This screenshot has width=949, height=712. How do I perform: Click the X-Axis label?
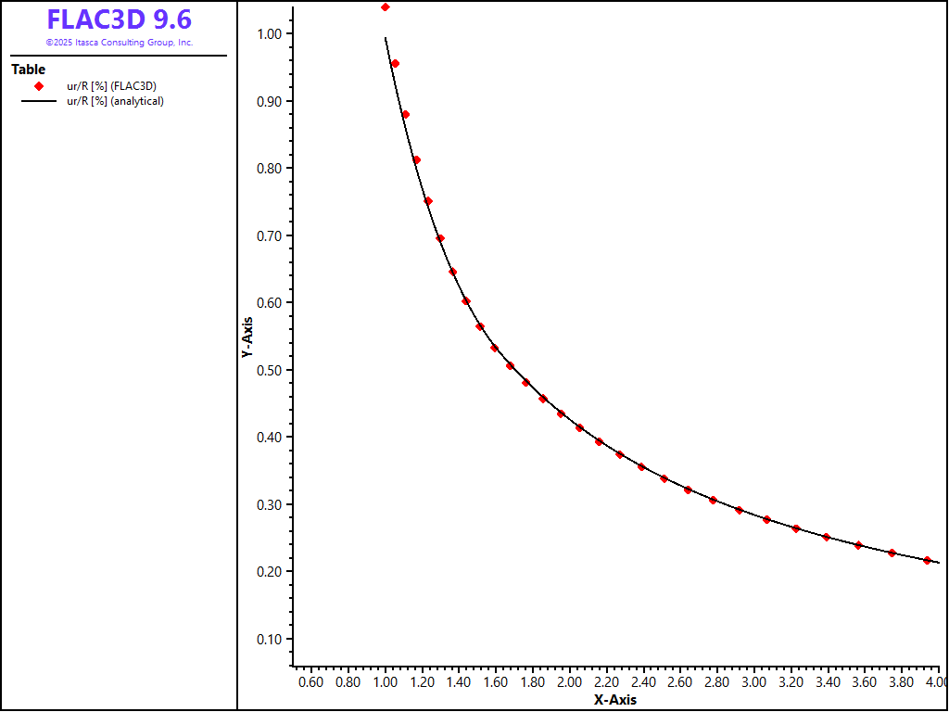coord(615,700)
